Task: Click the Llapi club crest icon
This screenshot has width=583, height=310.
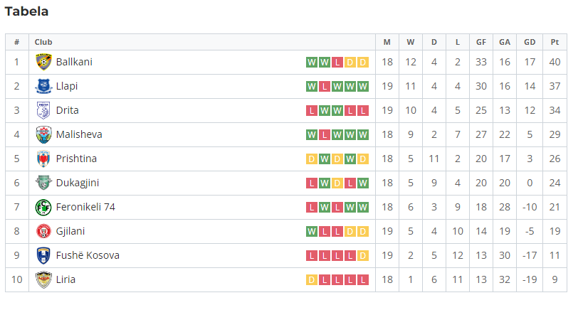Action: tap(43, 86)
